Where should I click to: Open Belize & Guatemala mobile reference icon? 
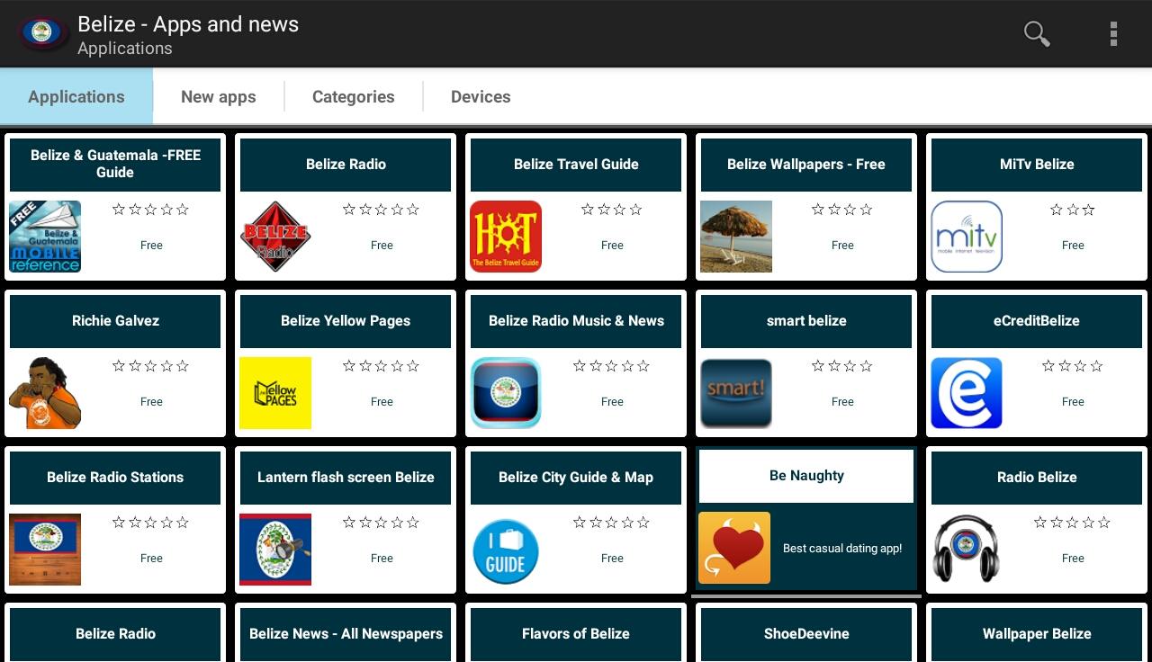pos(45,237)
